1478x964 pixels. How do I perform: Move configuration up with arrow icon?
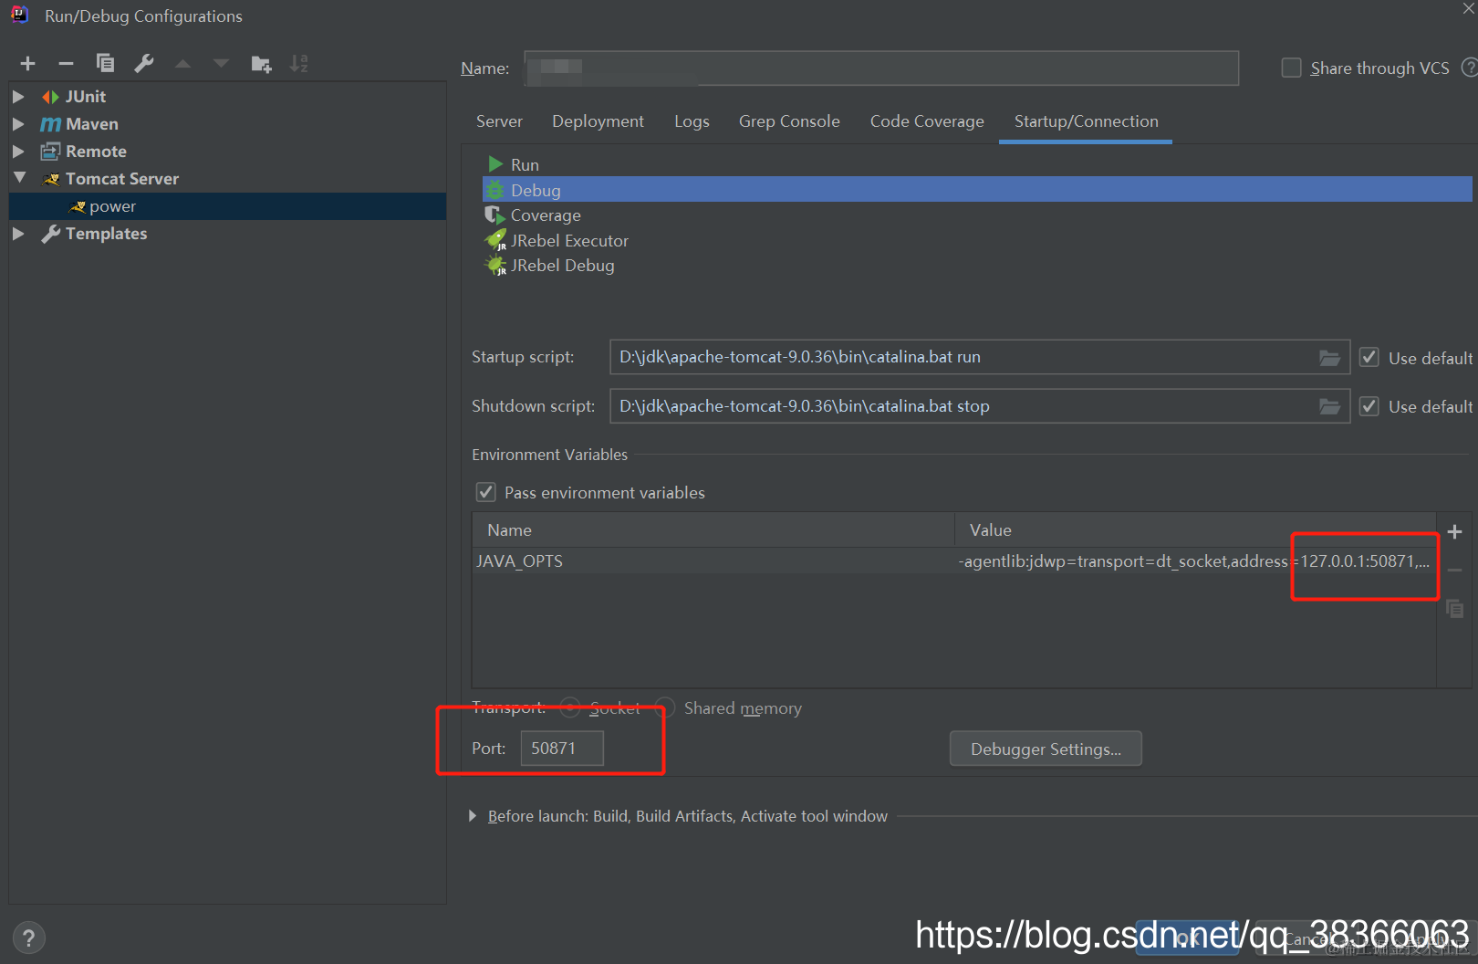click(182, 63)
